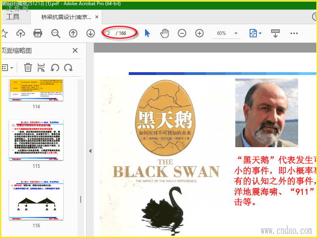Select page 116 thumbnail
Viewport: 318px width, 238px height.
click(x=36, y=200)
